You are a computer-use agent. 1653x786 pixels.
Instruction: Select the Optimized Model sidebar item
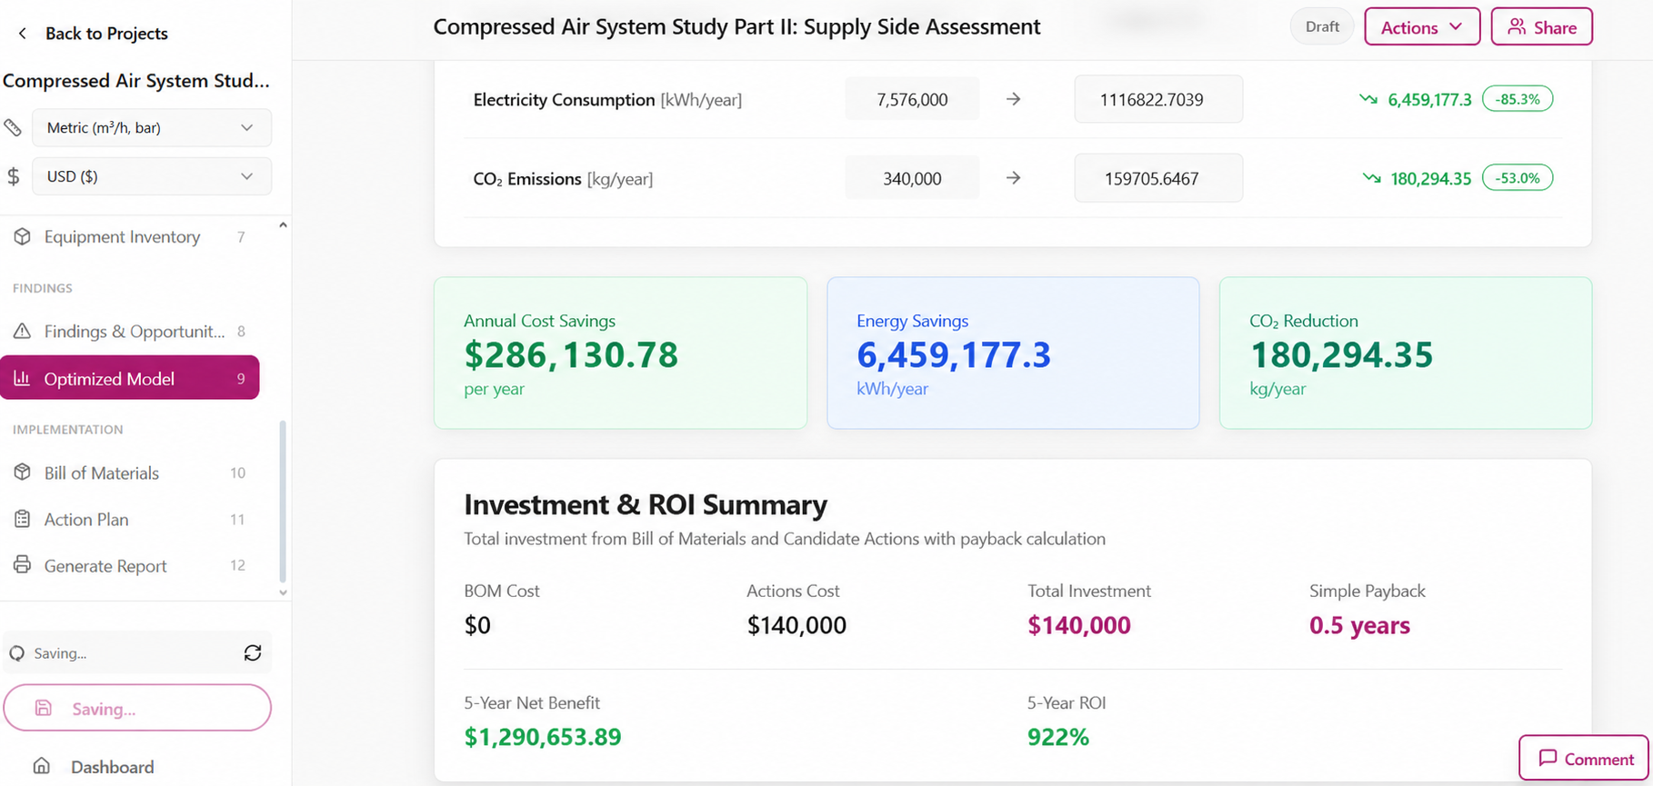pos(130,378)
